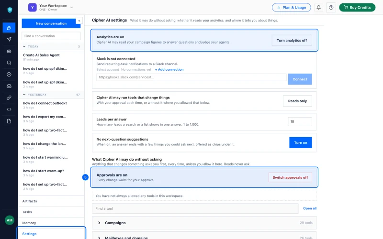Viewport: 383px width, 239px height.
Task: Toggle the Reads only setting
Action: (x=297, y=101)
